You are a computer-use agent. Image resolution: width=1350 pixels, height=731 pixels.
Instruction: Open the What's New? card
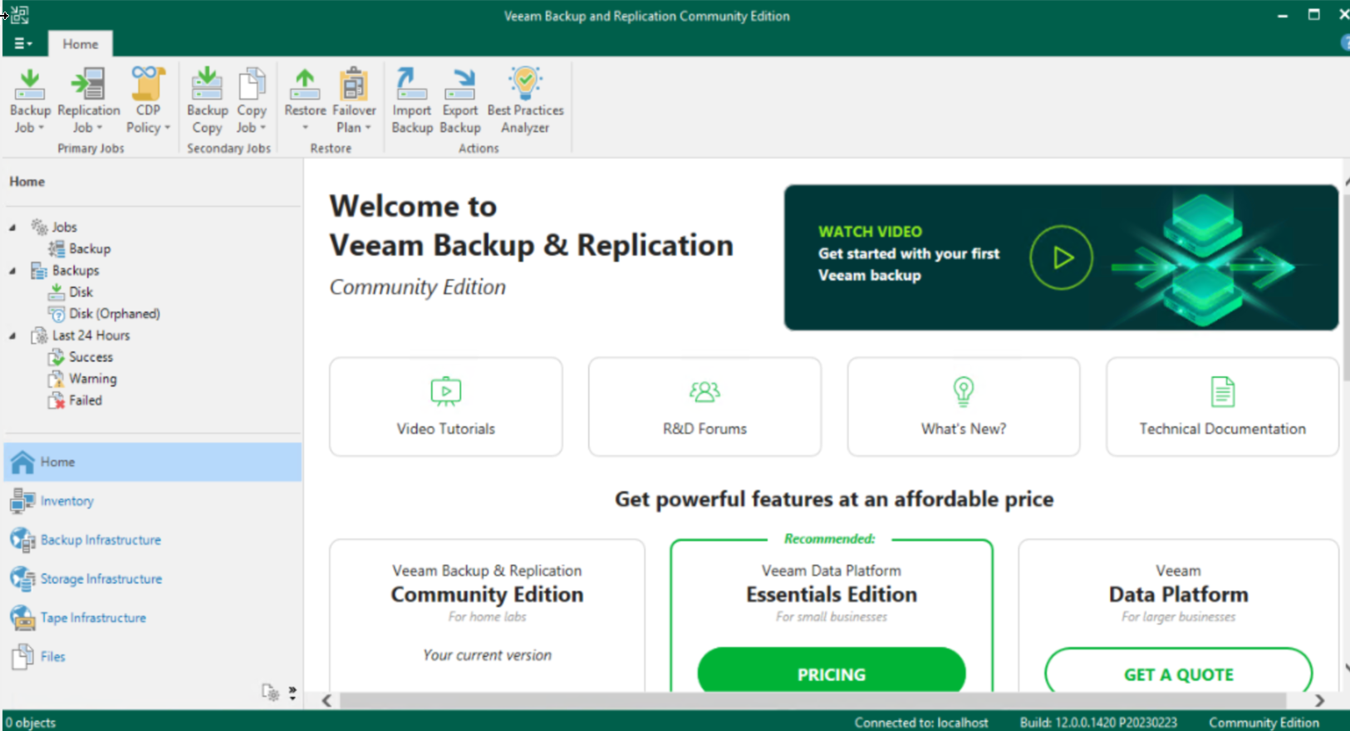point(964,407)
